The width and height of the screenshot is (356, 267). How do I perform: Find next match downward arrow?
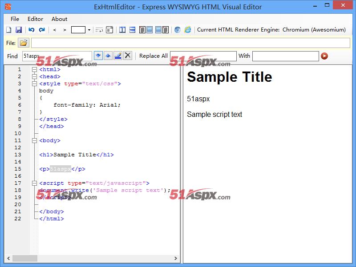pos(98,56)
